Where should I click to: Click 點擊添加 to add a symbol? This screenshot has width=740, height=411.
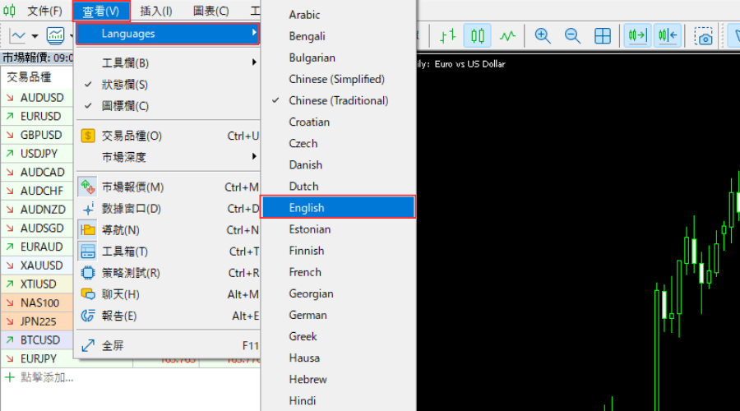click(46, 378)
